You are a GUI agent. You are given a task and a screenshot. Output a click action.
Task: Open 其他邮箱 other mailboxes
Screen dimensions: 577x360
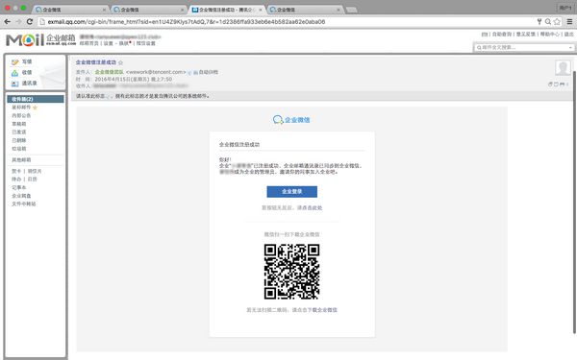click(x=21, y=159)
